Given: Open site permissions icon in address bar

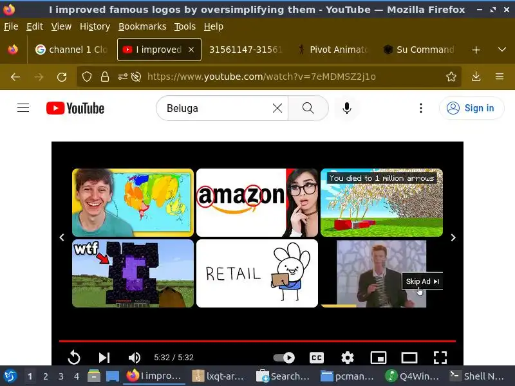Looking at the screenshot, I should [123, 77].
